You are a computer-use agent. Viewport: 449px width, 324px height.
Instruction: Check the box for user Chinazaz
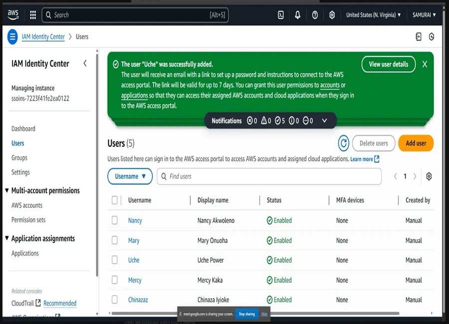(x=115, y=300)
